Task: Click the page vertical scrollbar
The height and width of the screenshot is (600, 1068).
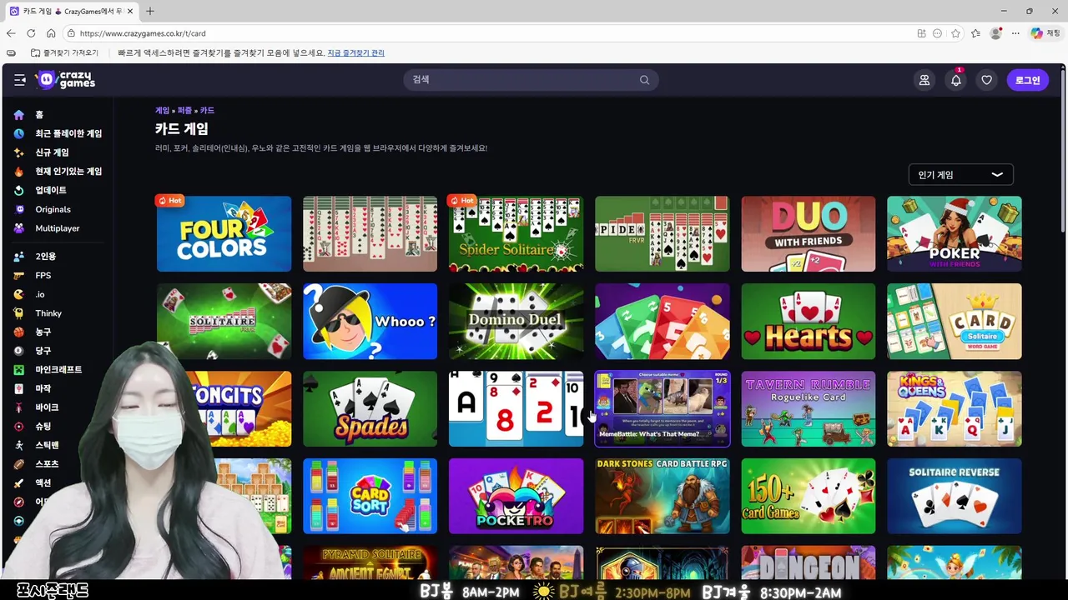Action: (1061, 150)
